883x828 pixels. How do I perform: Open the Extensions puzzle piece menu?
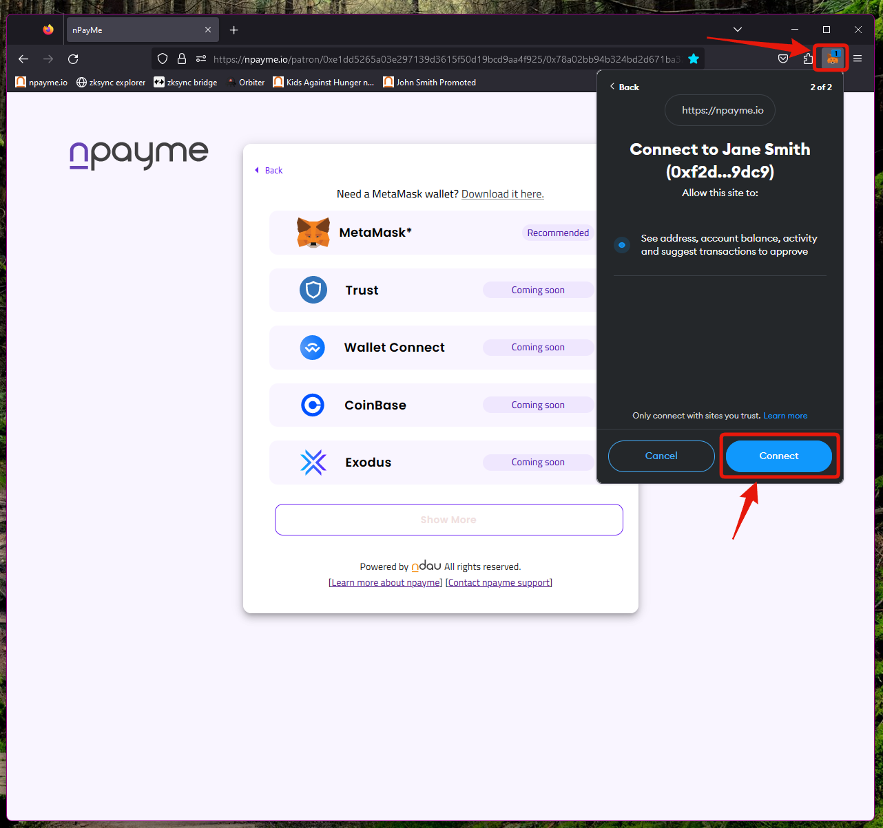click(808, 59)
